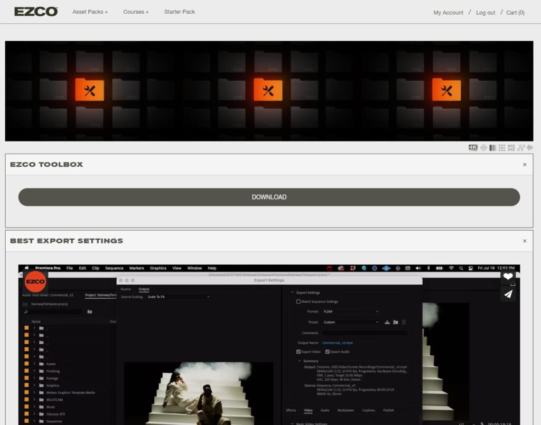The height and width of the screenshot is (425, 541).
Task: Open the Starter Pack page
Action: [180, 12]
